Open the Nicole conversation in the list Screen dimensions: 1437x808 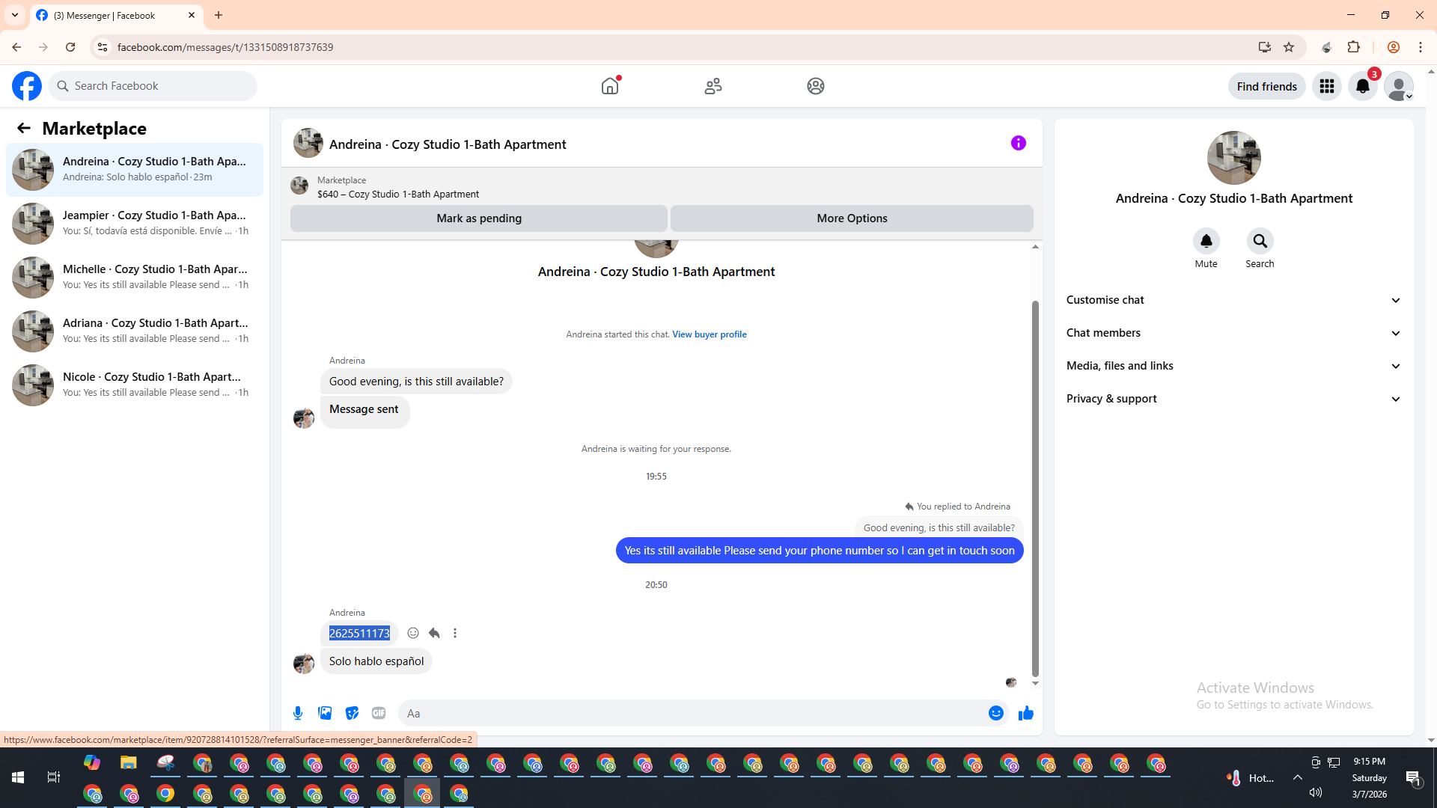pos(135,385)
